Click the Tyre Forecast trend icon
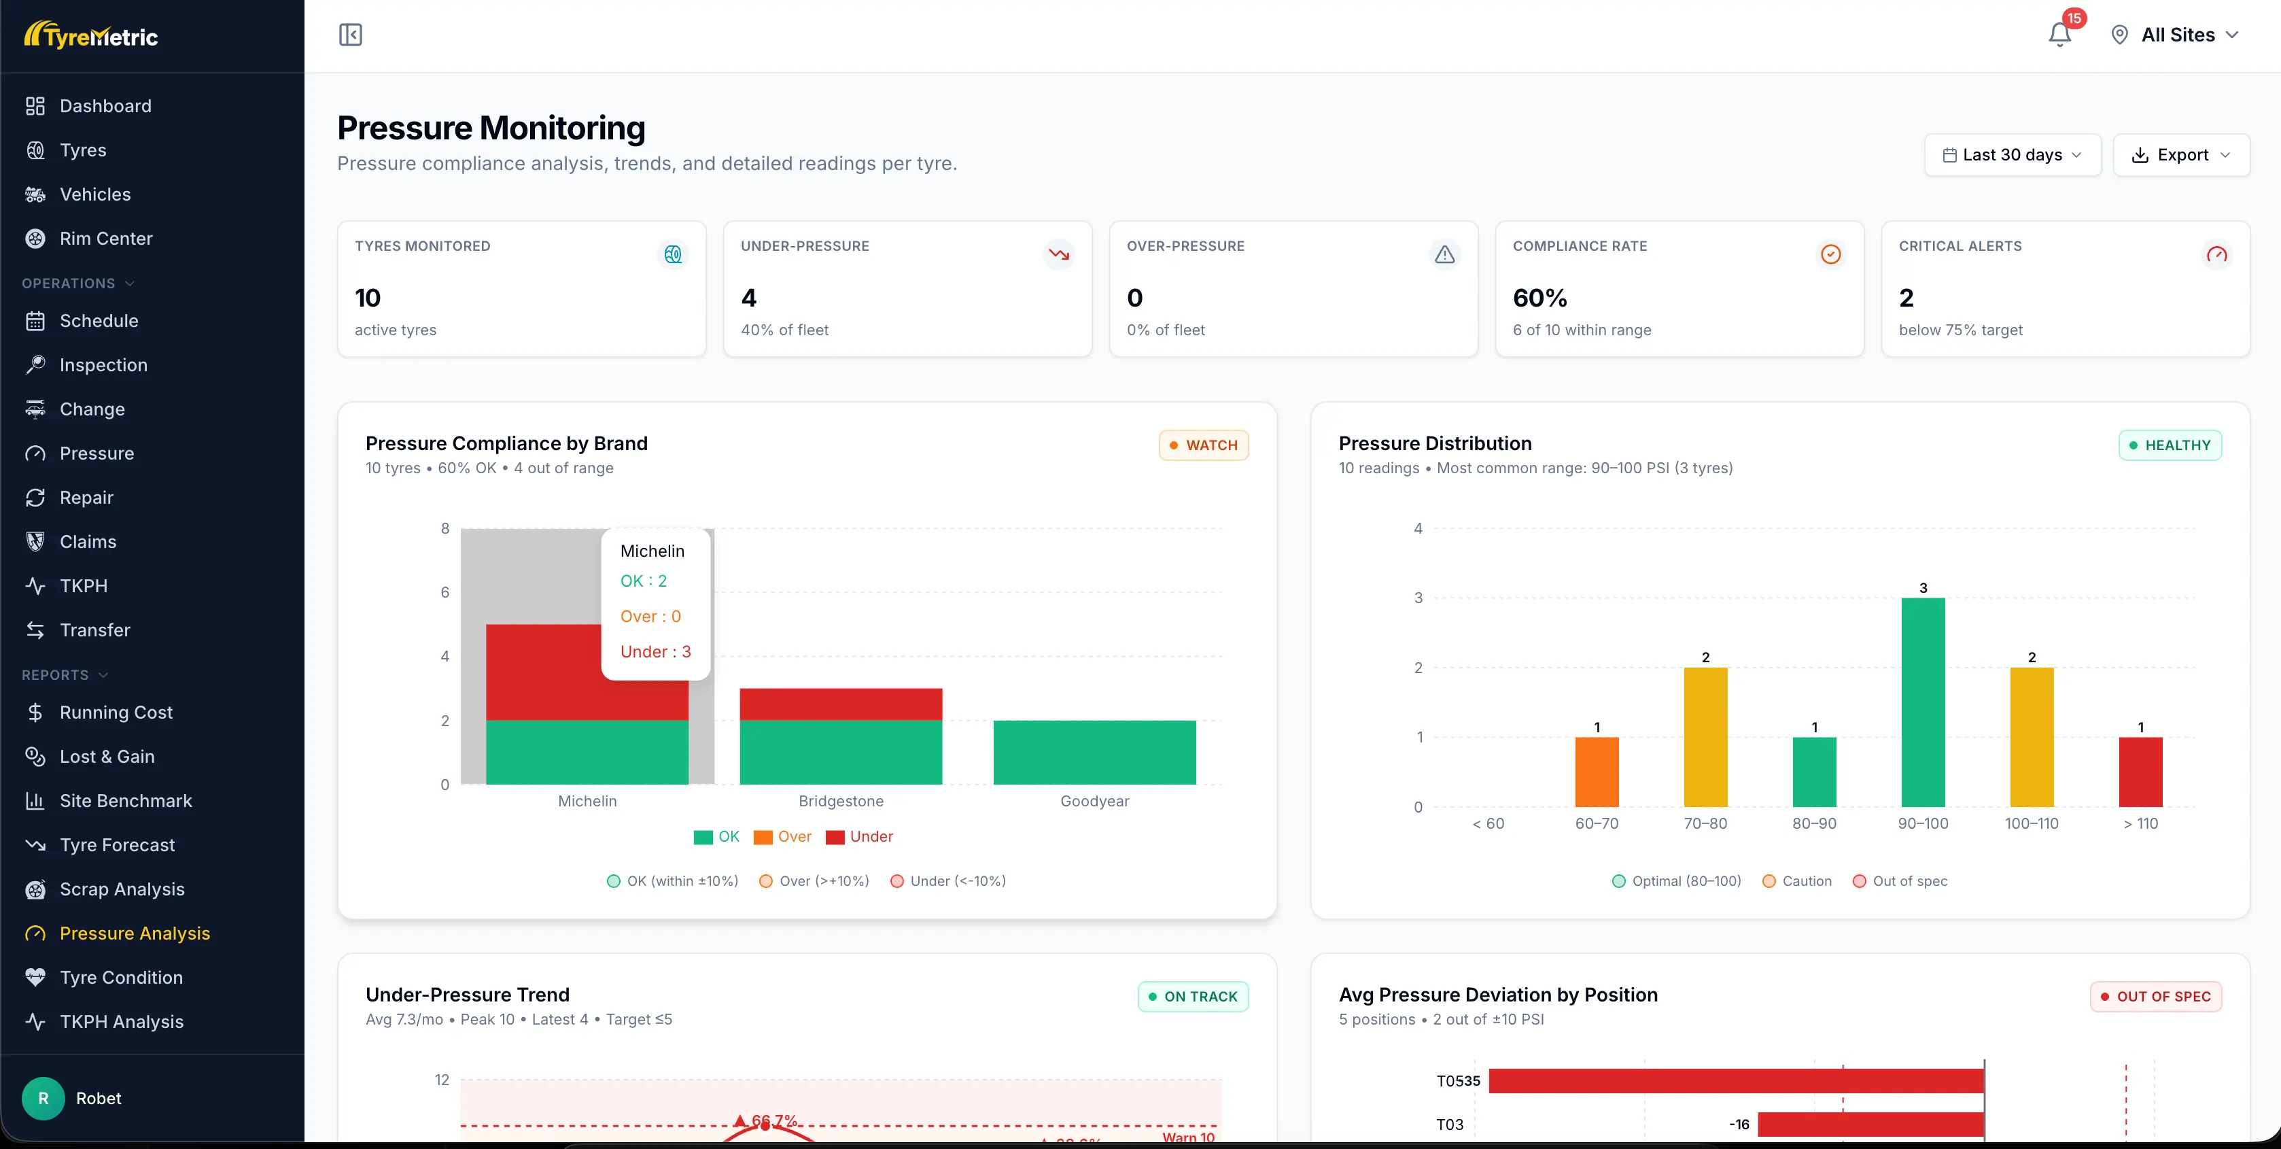The image size is (2281, 1149). [x=35, y=845]
